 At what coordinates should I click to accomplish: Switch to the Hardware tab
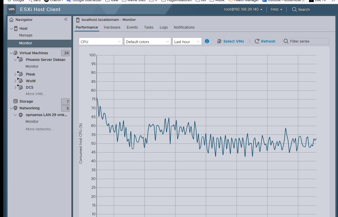[x=112, y=27]
